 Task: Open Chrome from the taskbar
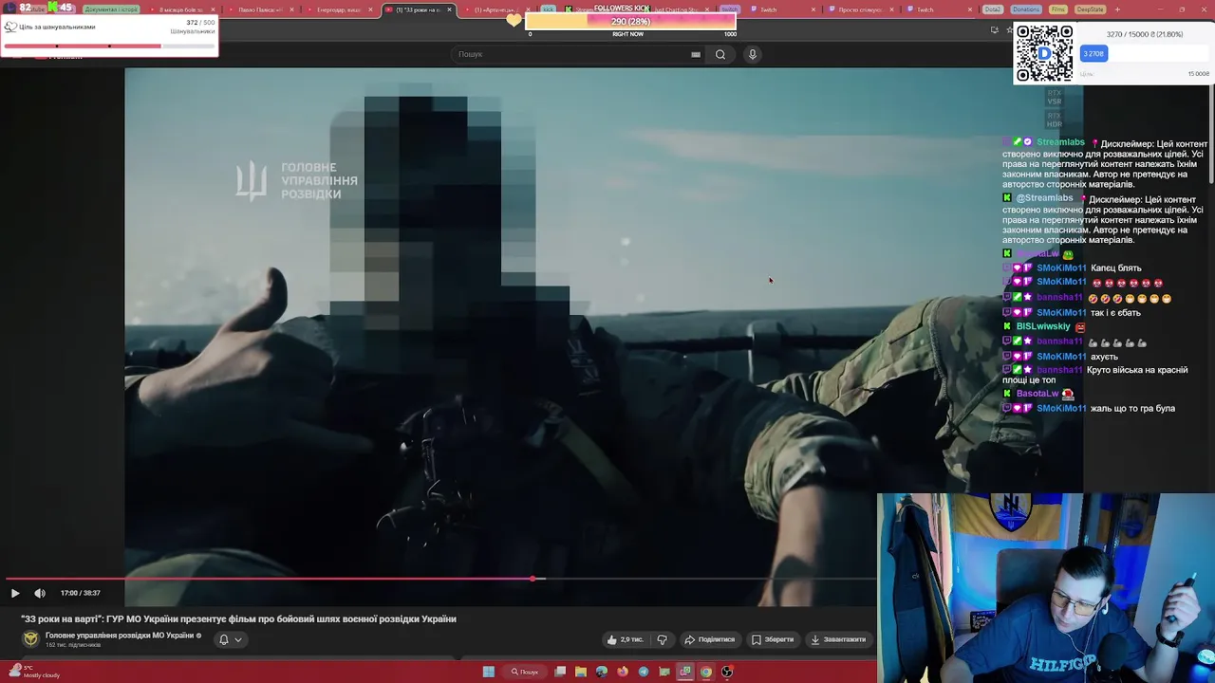click(x=706, y=672)
